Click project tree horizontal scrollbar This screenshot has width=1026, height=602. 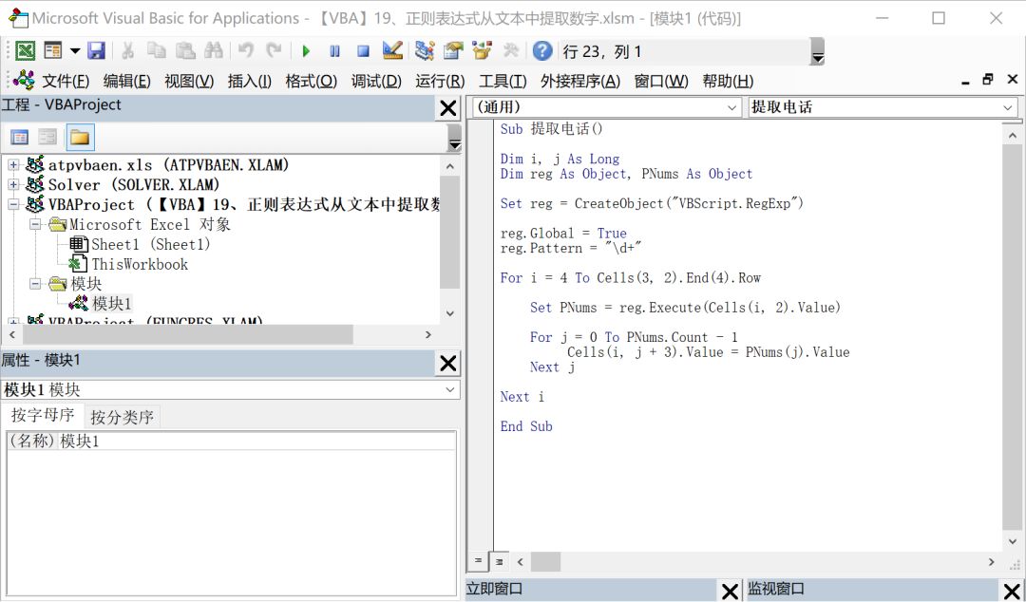click(x=187, y=334)
